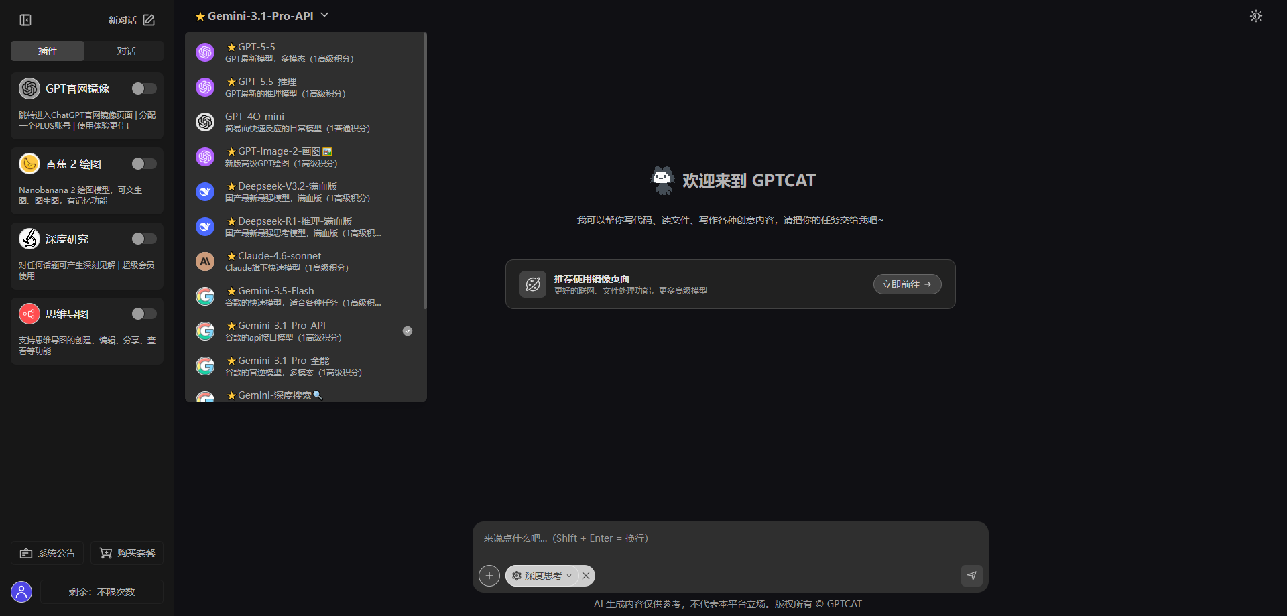Viewport: 1287px width, 616px height.
Task: Click the Deepseek-V3.2-满血版 whale icon
Action: [205, 192]
